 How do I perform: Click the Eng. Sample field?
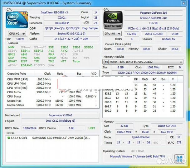[x=90, y=28]
